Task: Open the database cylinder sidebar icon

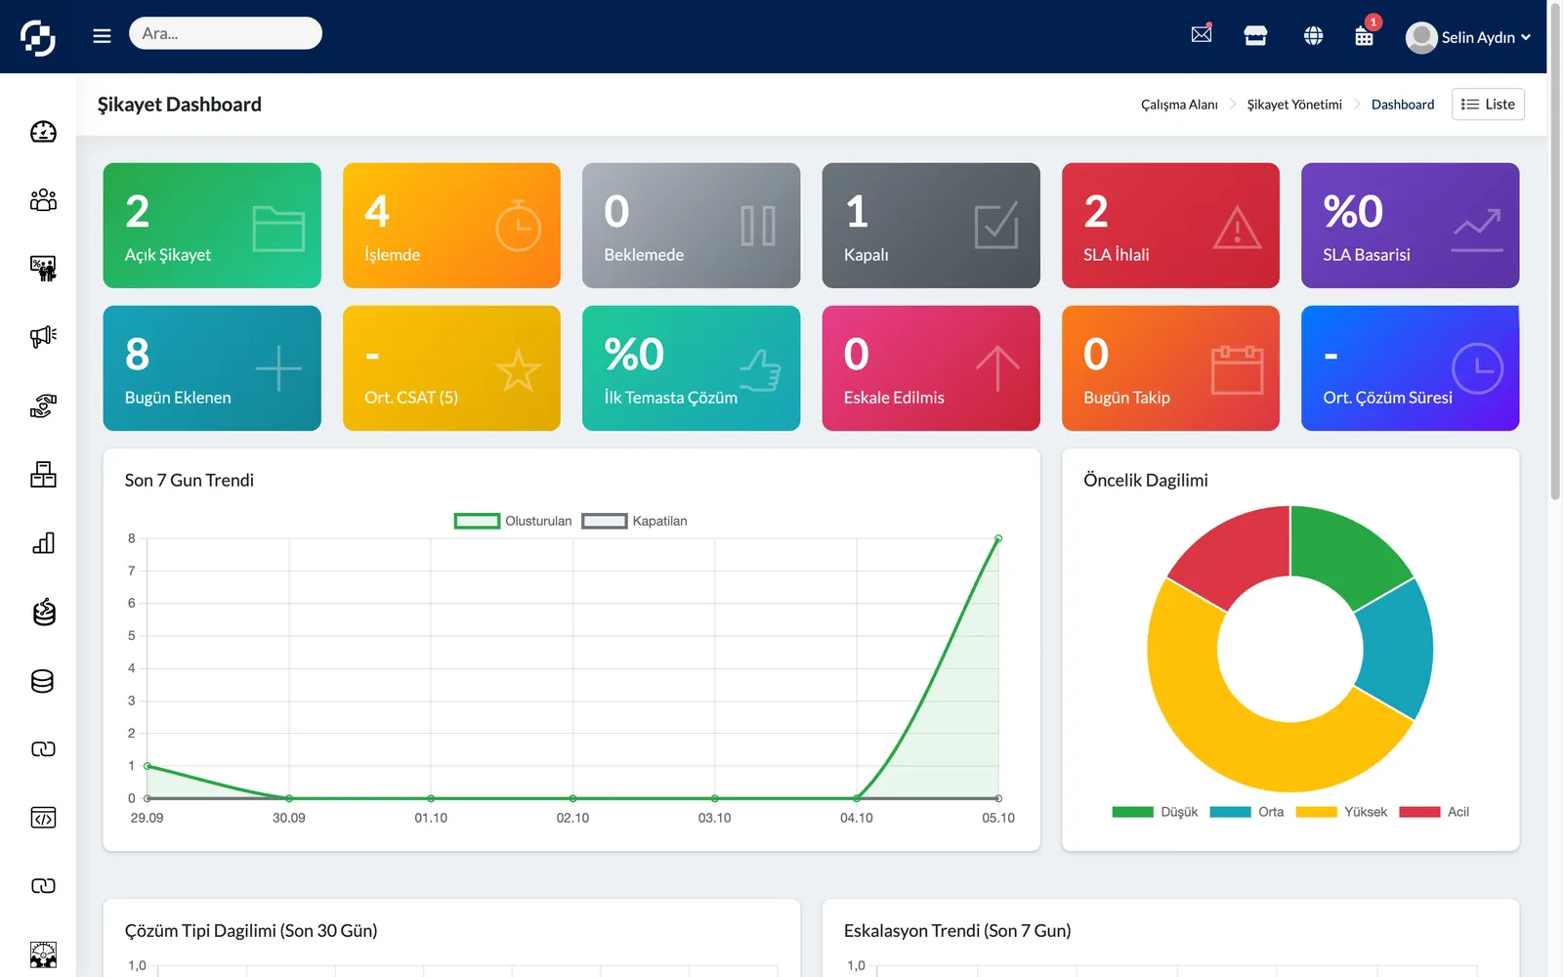Action: click(x=42, y=681)
